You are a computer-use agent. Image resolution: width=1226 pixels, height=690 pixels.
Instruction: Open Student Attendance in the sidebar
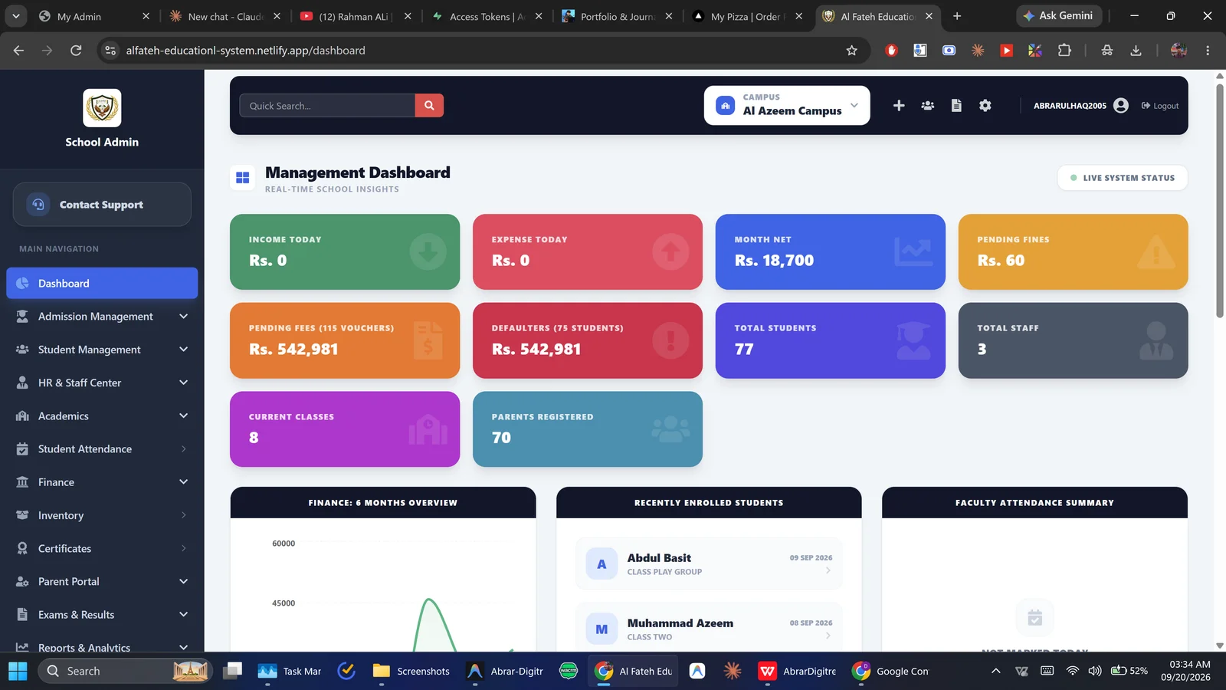pos(102,449)
